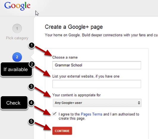Screen dimensions: 158x139
Task: Select the blue step 2 circle
Action: [x=17, y=57]
